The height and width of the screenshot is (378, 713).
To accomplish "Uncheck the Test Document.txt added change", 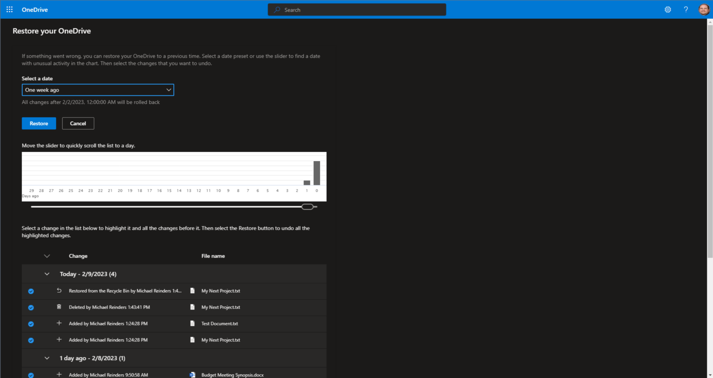I will (x=31, y=324).
